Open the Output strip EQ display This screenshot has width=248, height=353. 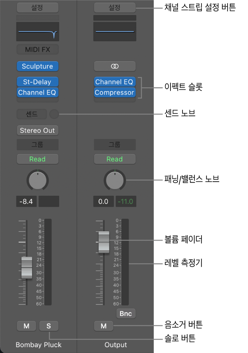115,31
